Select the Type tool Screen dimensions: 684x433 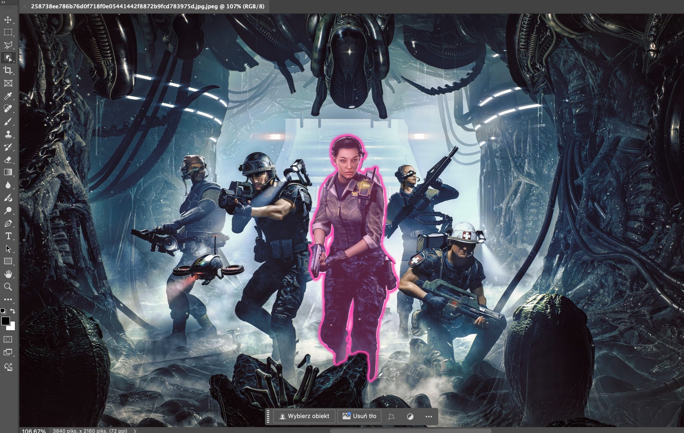click(8, 236)
